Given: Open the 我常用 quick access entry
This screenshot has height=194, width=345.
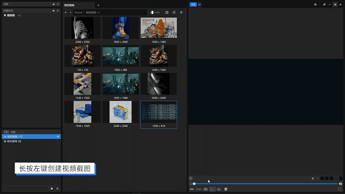Looking at the screenshot, I should pyautogui.click(x=11, y=16).
